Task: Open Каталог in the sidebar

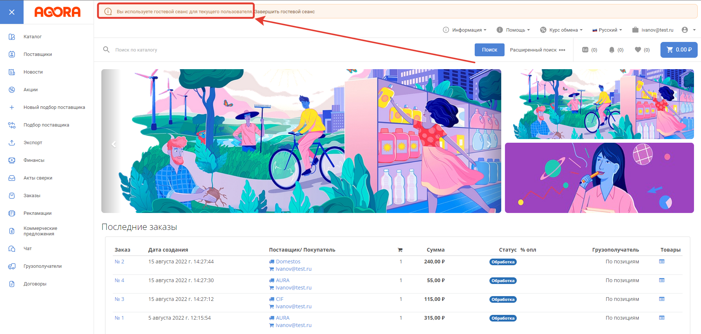Action: click(32, 37)
